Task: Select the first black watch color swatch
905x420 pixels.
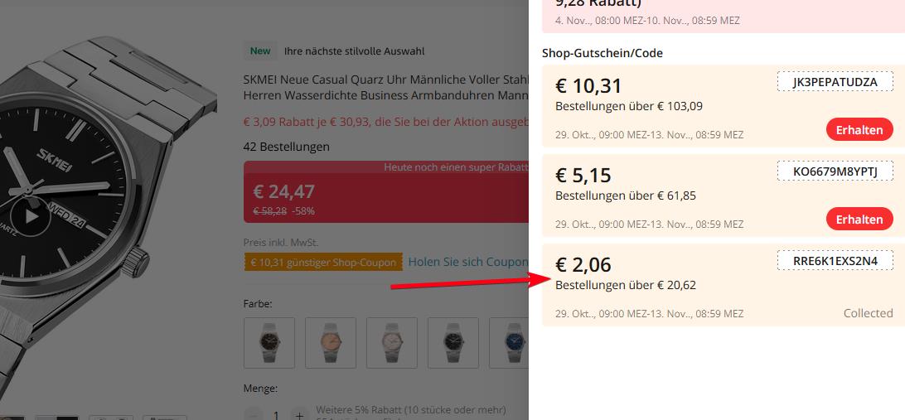Action: click(x=269, y=342)
